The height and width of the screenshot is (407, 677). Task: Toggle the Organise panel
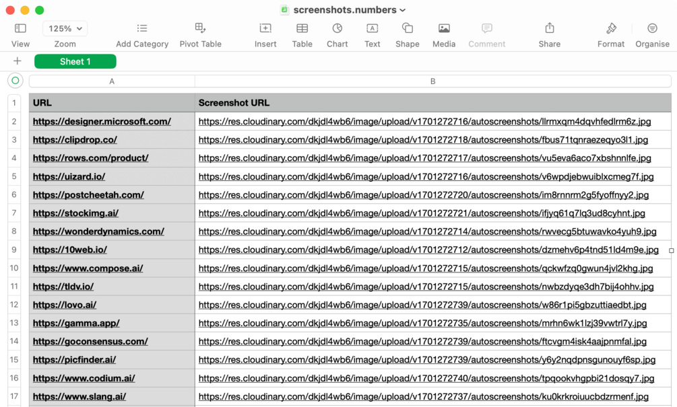(652, 28)
